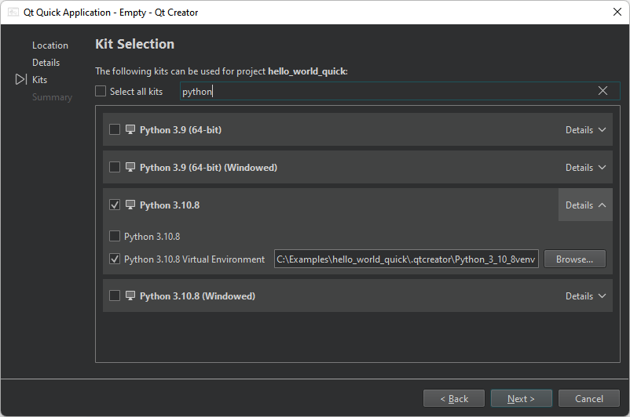This screenshot has height=417, width=630.
Task: Check the Python 3.9 (64-bit) kit
Action: tap(115, 129)
